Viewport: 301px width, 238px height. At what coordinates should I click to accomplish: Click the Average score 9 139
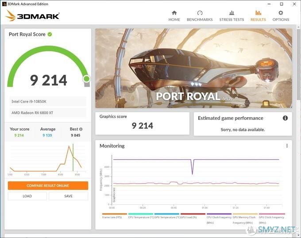point(47,135)
